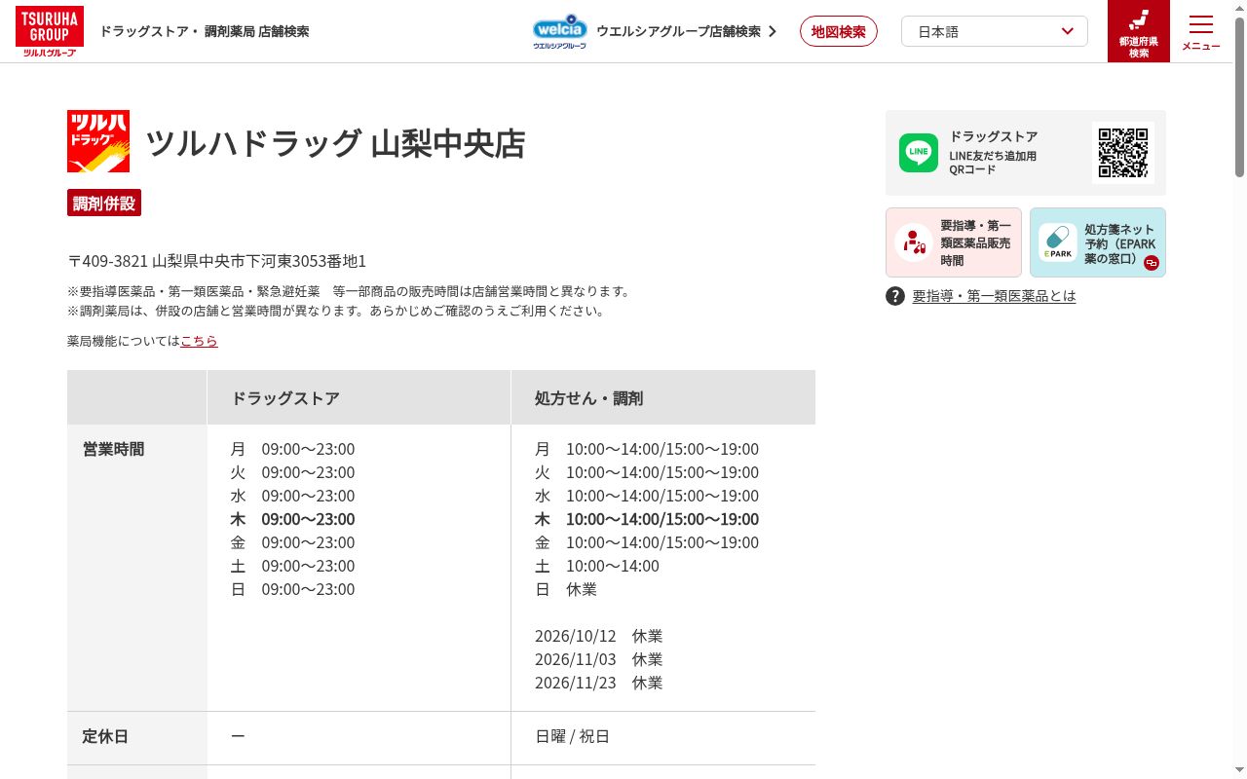
Task: Click the ドラッグストア・調剤薬局 店舗検索 header text
Action: [x=205, y=31]
